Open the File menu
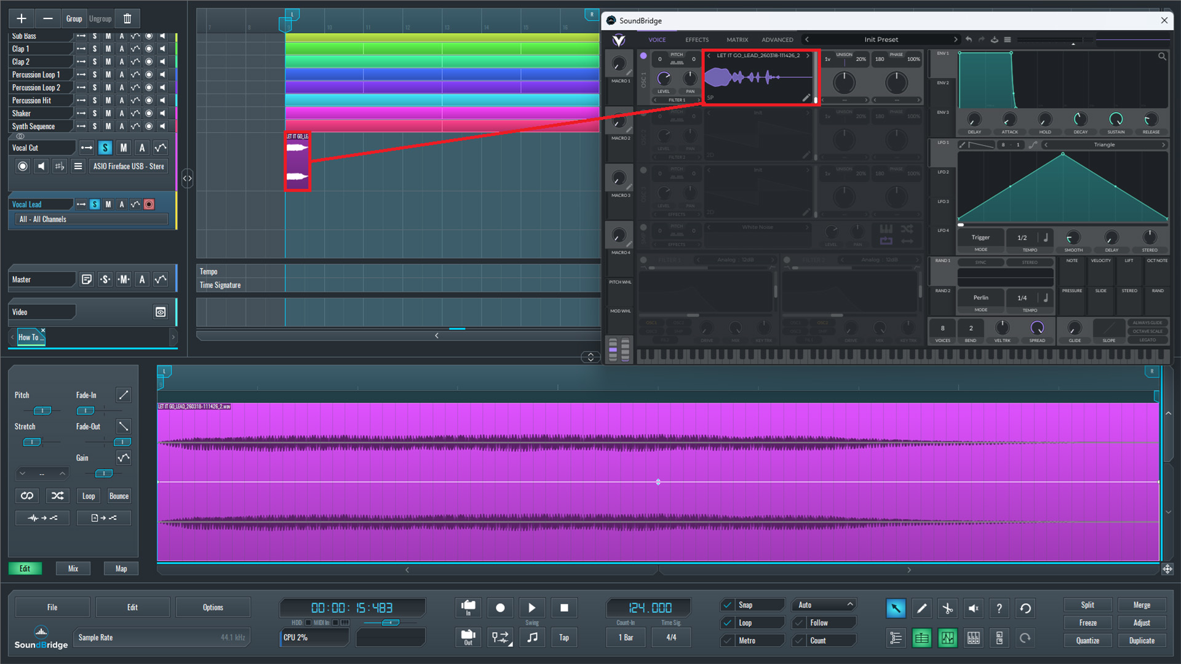This screenshot has width=1181, height=664. pyautogui.click(x=52, y=607)
